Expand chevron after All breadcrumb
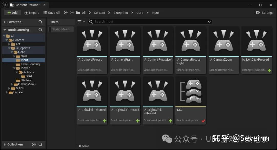The image size is (277, 150). pos(90,13)
